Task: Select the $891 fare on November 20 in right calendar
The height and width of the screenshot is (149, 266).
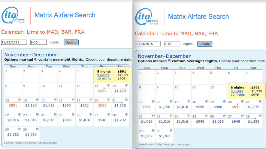Action: click(x=236, y=107)
